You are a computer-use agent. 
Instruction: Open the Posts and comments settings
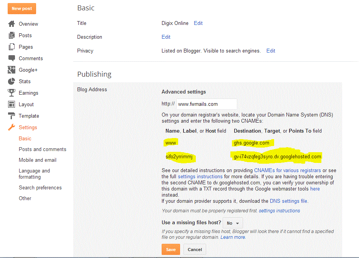(43, 149)
